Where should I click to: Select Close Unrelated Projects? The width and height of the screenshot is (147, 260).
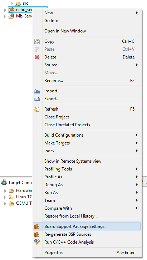[x=87, y=125]
